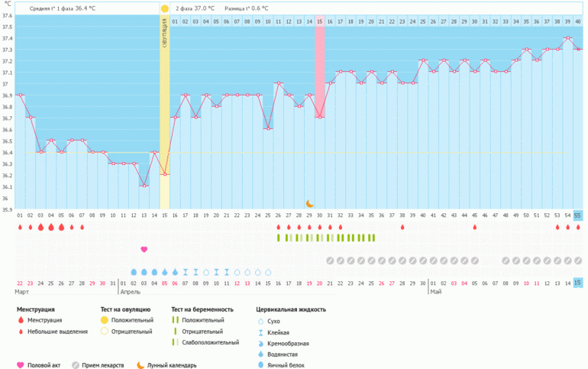Click the yellow positive ovulation test circle in header

click(165, 8)
